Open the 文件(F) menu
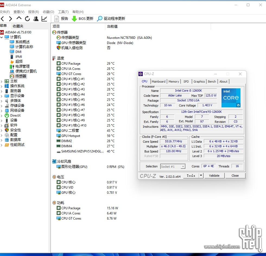Viewport: 266px width, 256px height. click(5, 12)
